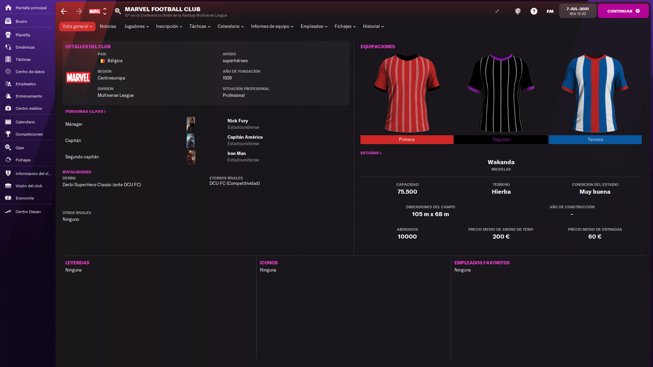Click the CONTINUAR button

(623, 11)
